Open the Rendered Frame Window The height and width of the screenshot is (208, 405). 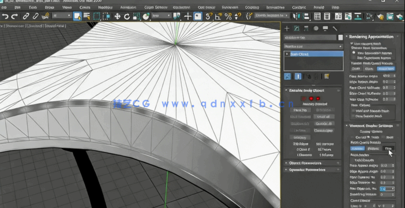tap(390, 16)
